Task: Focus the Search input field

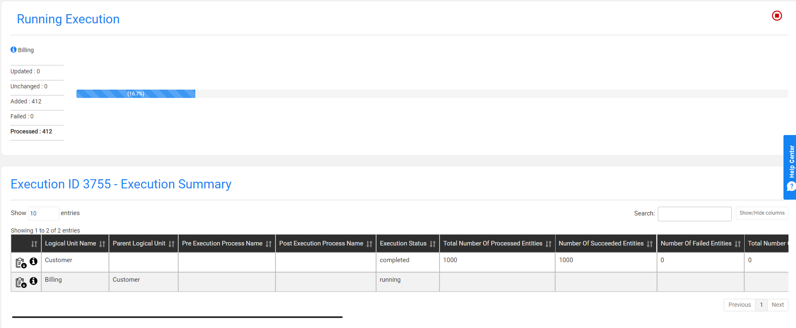Action: [694, 214]
